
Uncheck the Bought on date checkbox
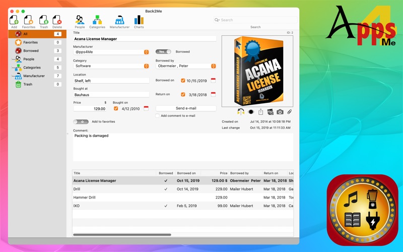(x=116, y=108)
